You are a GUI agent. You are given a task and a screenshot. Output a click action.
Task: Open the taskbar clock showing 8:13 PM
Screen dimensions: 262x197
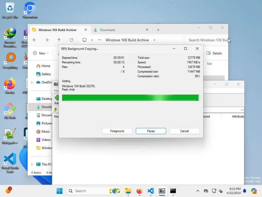click(234, 191)
